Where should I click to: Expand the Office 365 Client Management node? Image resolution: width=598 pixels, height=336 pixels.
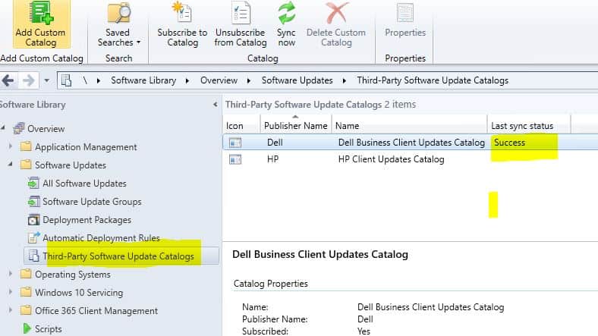point(11,310)
